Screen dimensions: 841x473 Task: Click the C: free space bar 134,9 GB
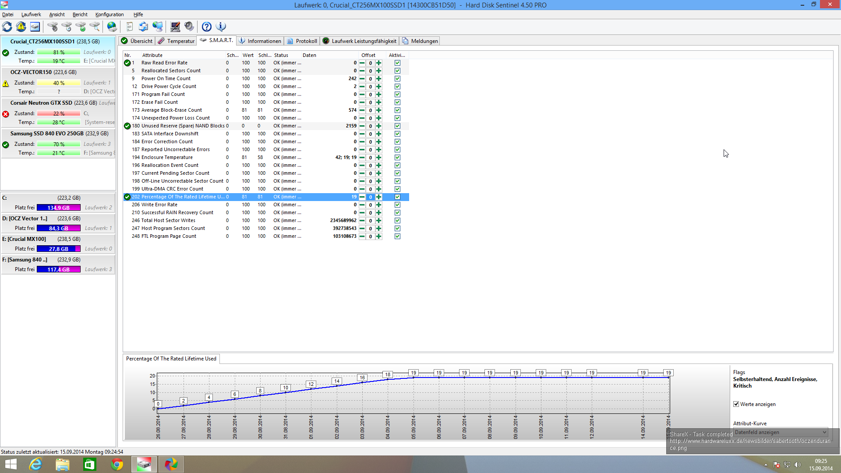point(59,208)
